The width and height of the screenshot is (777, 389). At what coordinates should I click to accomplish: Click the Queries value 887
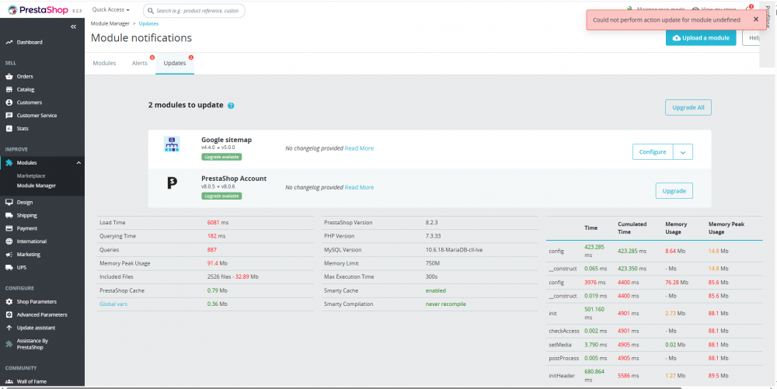[211, 250]
